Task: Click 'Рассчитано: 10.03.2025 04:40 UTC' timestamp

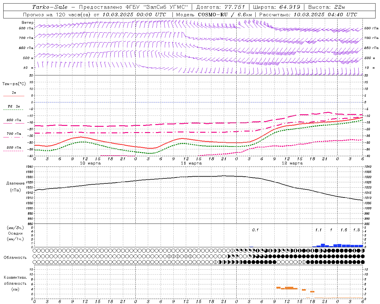Action: point(308,15)
